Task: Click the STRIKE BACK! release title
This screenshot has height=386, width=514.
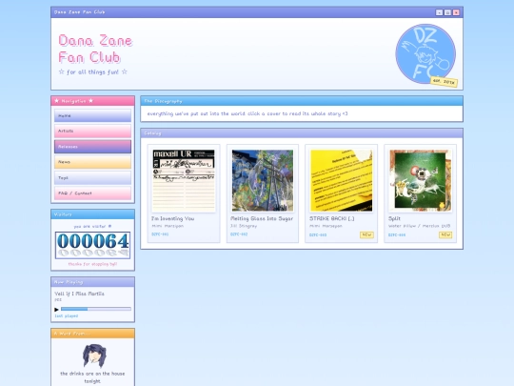Action: click(332, 218)
